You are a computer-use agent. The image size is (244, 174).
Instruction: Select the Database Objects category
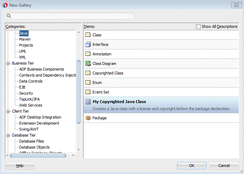pos(34,147)
